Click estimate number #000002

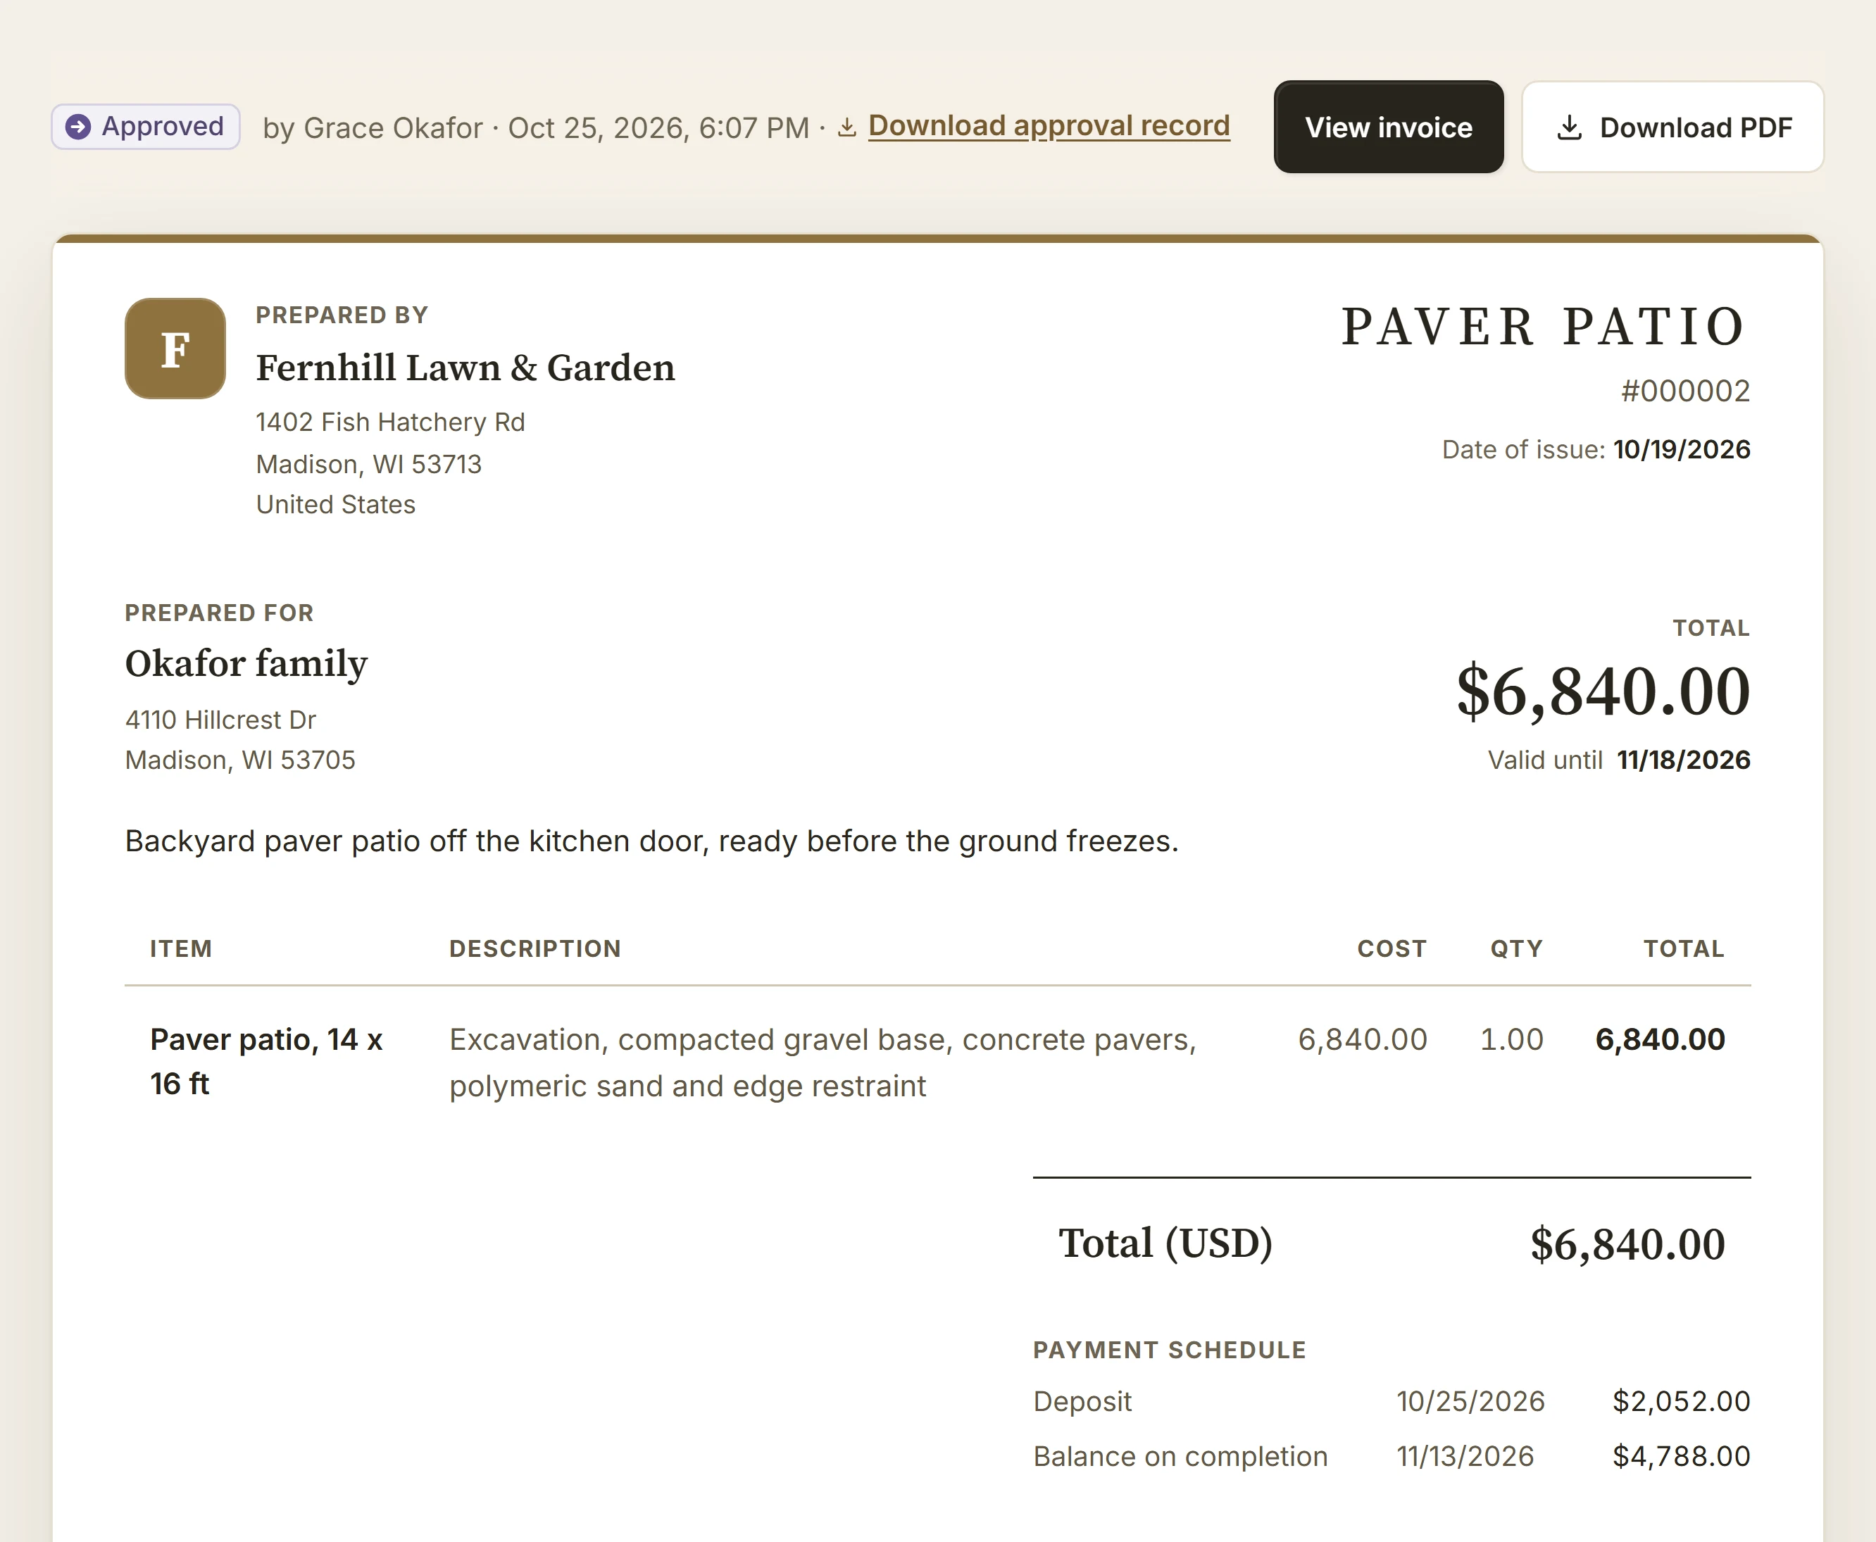1685,391
